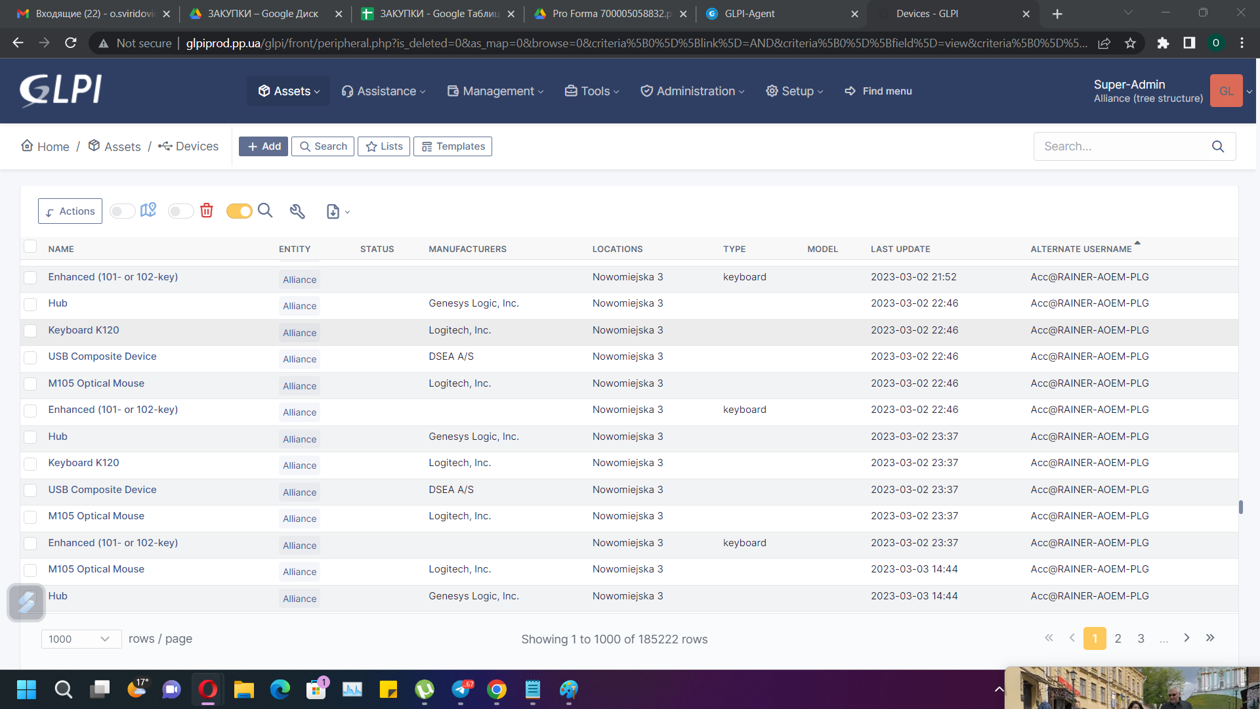The image size is (1260, 709).
Task: Click the map icon in toolbar
Action: [148, 210]
